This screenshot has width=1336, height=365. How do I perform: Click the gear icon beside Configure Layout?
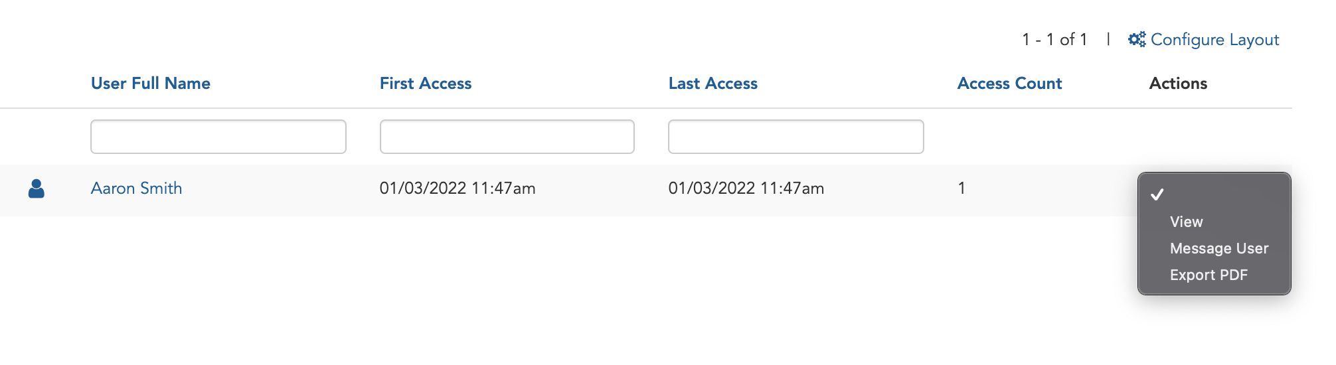[x=1137, y=40]
